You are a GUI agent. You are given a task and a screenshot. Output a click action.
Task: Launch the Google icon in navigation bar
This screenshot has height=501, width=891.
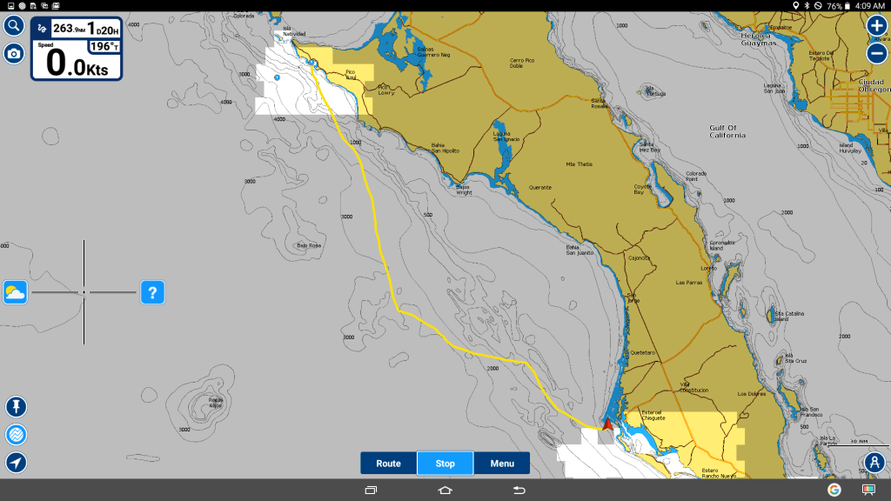834,491
